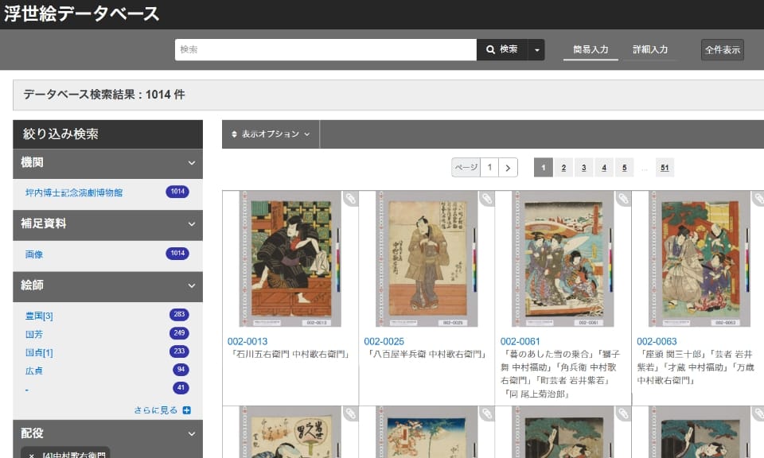The width and height of the screenshot is (764, 458).
Task: Open the 表示オプション dropdown
Action: pyautogui.click(x=271, y=134)
